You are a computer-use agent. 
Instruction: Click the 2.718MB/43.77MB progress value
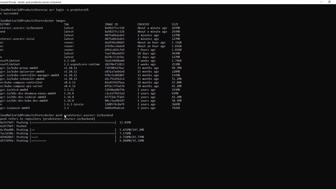[132, 137]
